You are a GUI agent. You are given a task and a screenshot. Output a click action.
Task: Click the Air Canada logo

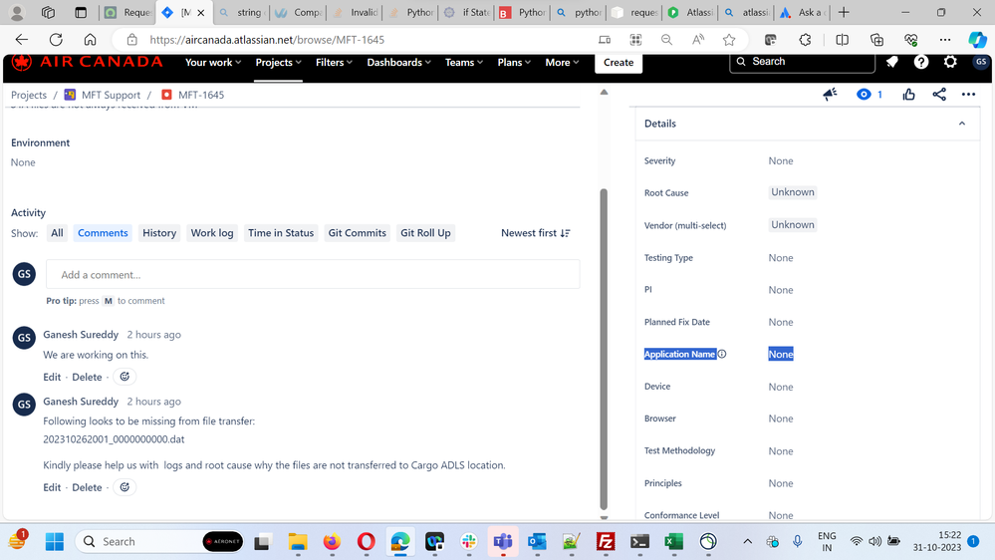(87, 62)
